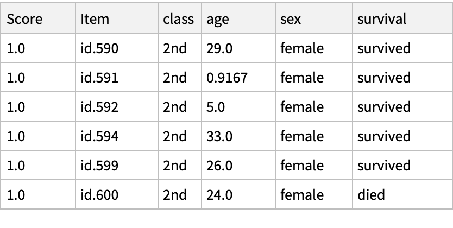Image resolution: width=453 pixels, height=228 pixels.
Task: Click the id.591 item cell
Action: pyautogui.click(x=99, y=78)
